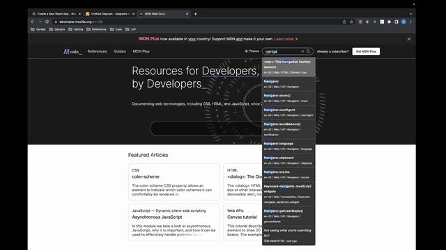Select the Navigator.onLine result
Screen dimensions: 446x250
click(x=289, y=174)
